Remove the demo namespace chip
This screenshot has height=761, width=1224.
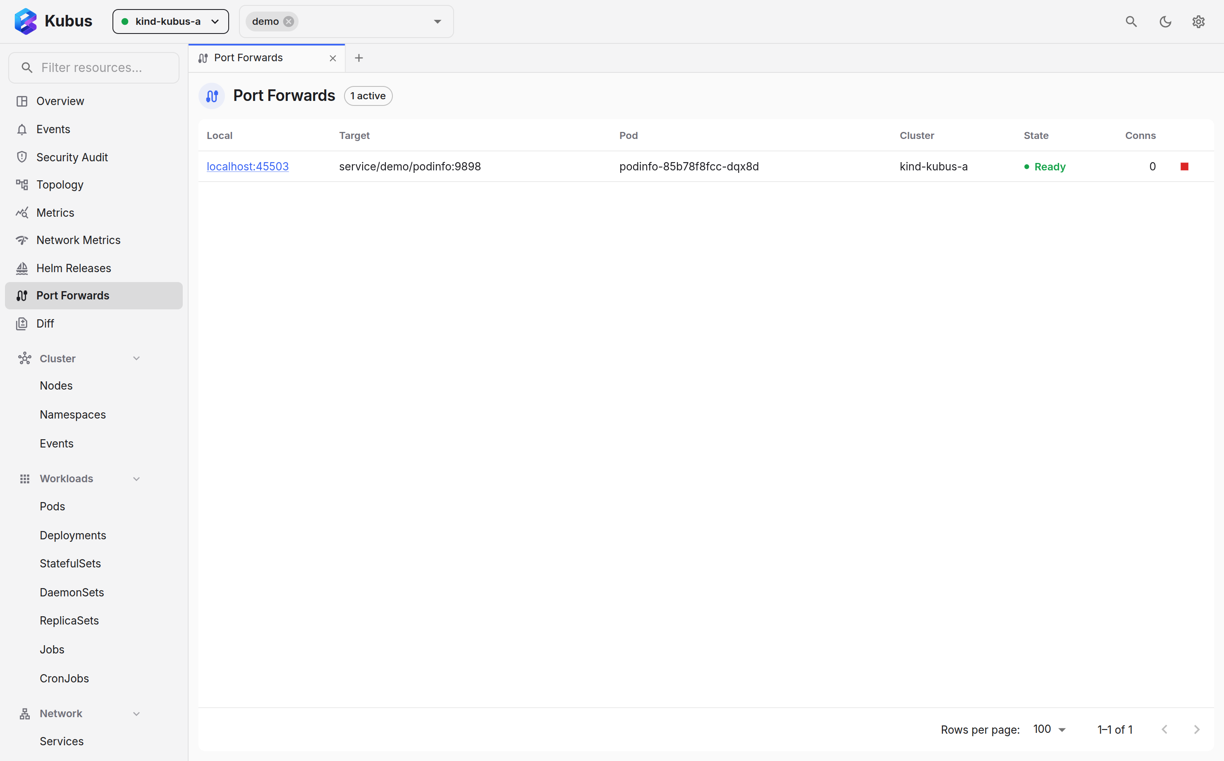coord(288,22)
